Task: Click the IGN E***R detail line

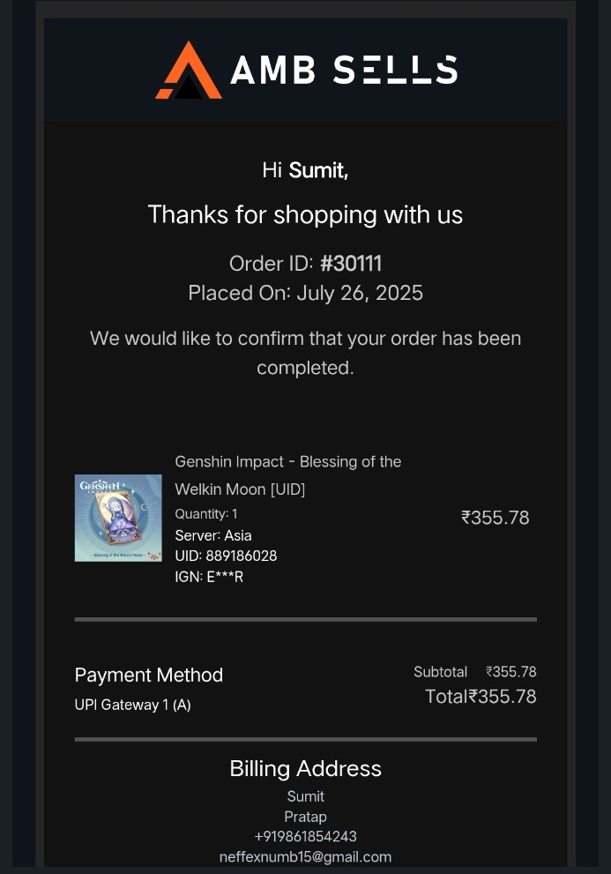Action: pos(209,577)
